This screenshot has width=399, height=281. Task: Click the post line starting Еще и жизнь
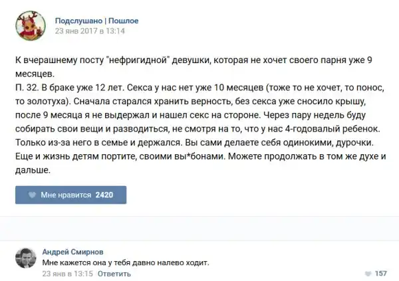click(x=199, y=157)
